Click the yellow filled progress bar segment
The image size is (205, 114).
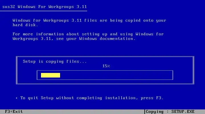(x=50, y=75)
